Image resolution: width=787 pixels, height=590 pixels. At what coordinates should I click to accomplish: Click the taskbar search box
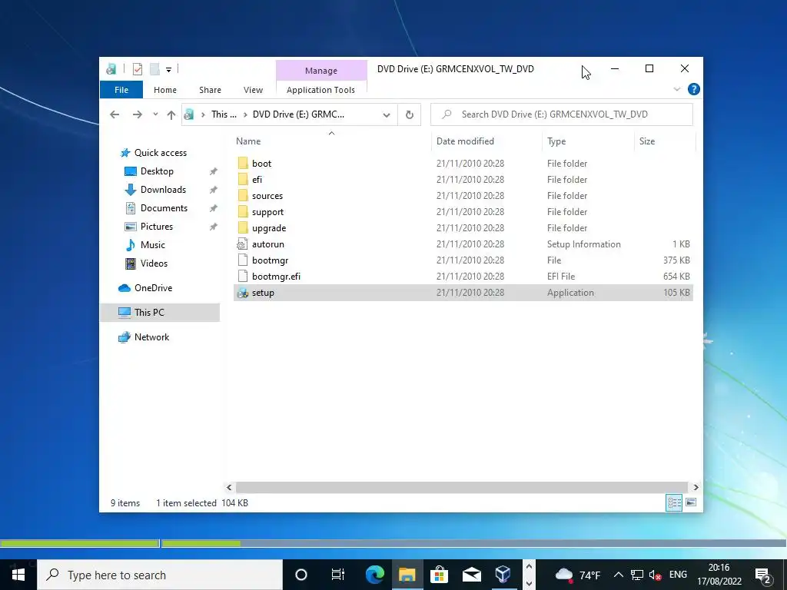pyautogui.click(x=160, y=575)
